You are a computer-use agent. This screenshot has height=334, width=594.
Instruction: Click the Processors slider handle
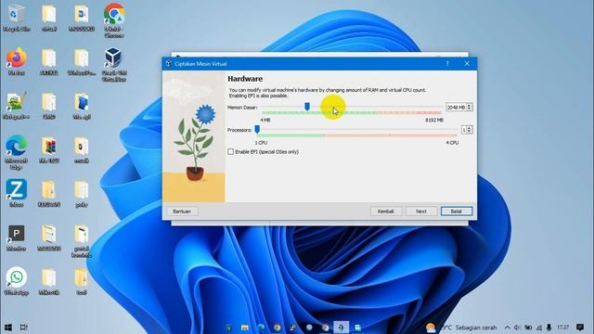257,130
